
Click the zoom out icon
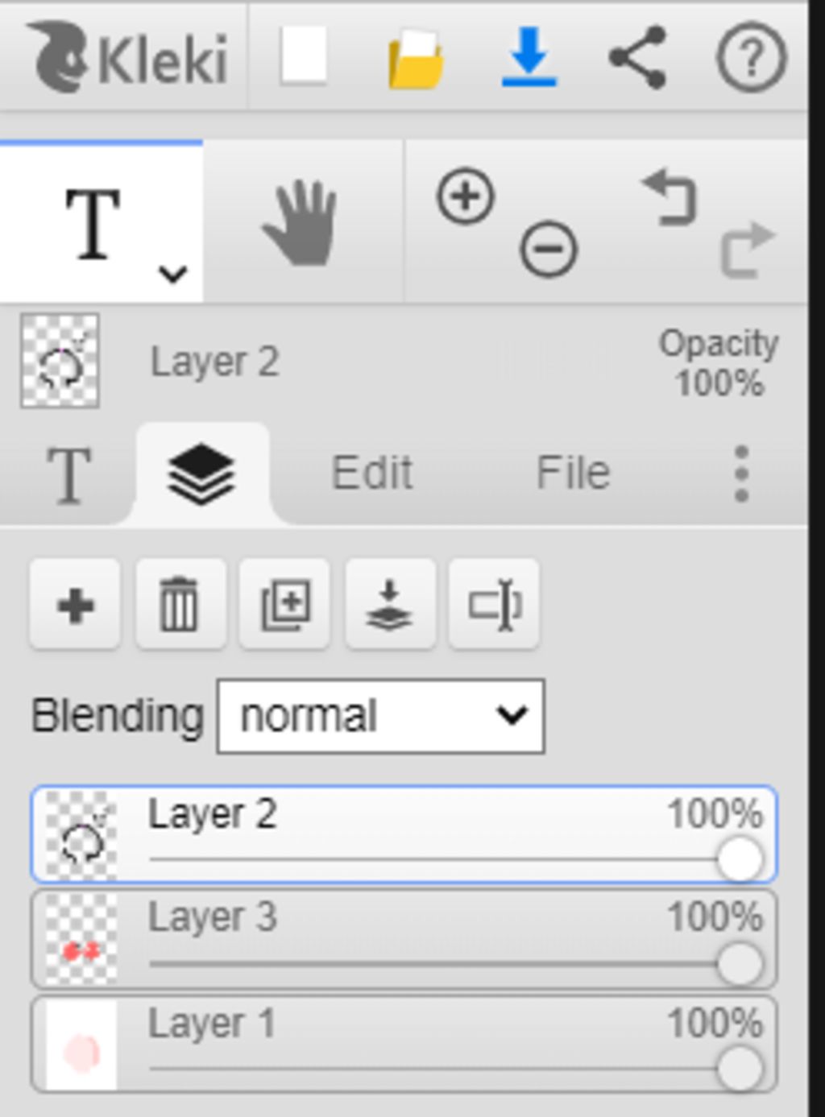click(x=549, y=249)
